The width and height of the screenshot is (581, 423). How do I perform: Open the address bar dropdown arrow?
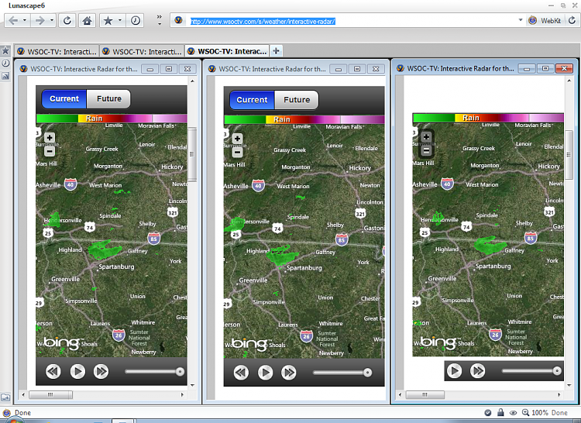(x=521, y=20)
